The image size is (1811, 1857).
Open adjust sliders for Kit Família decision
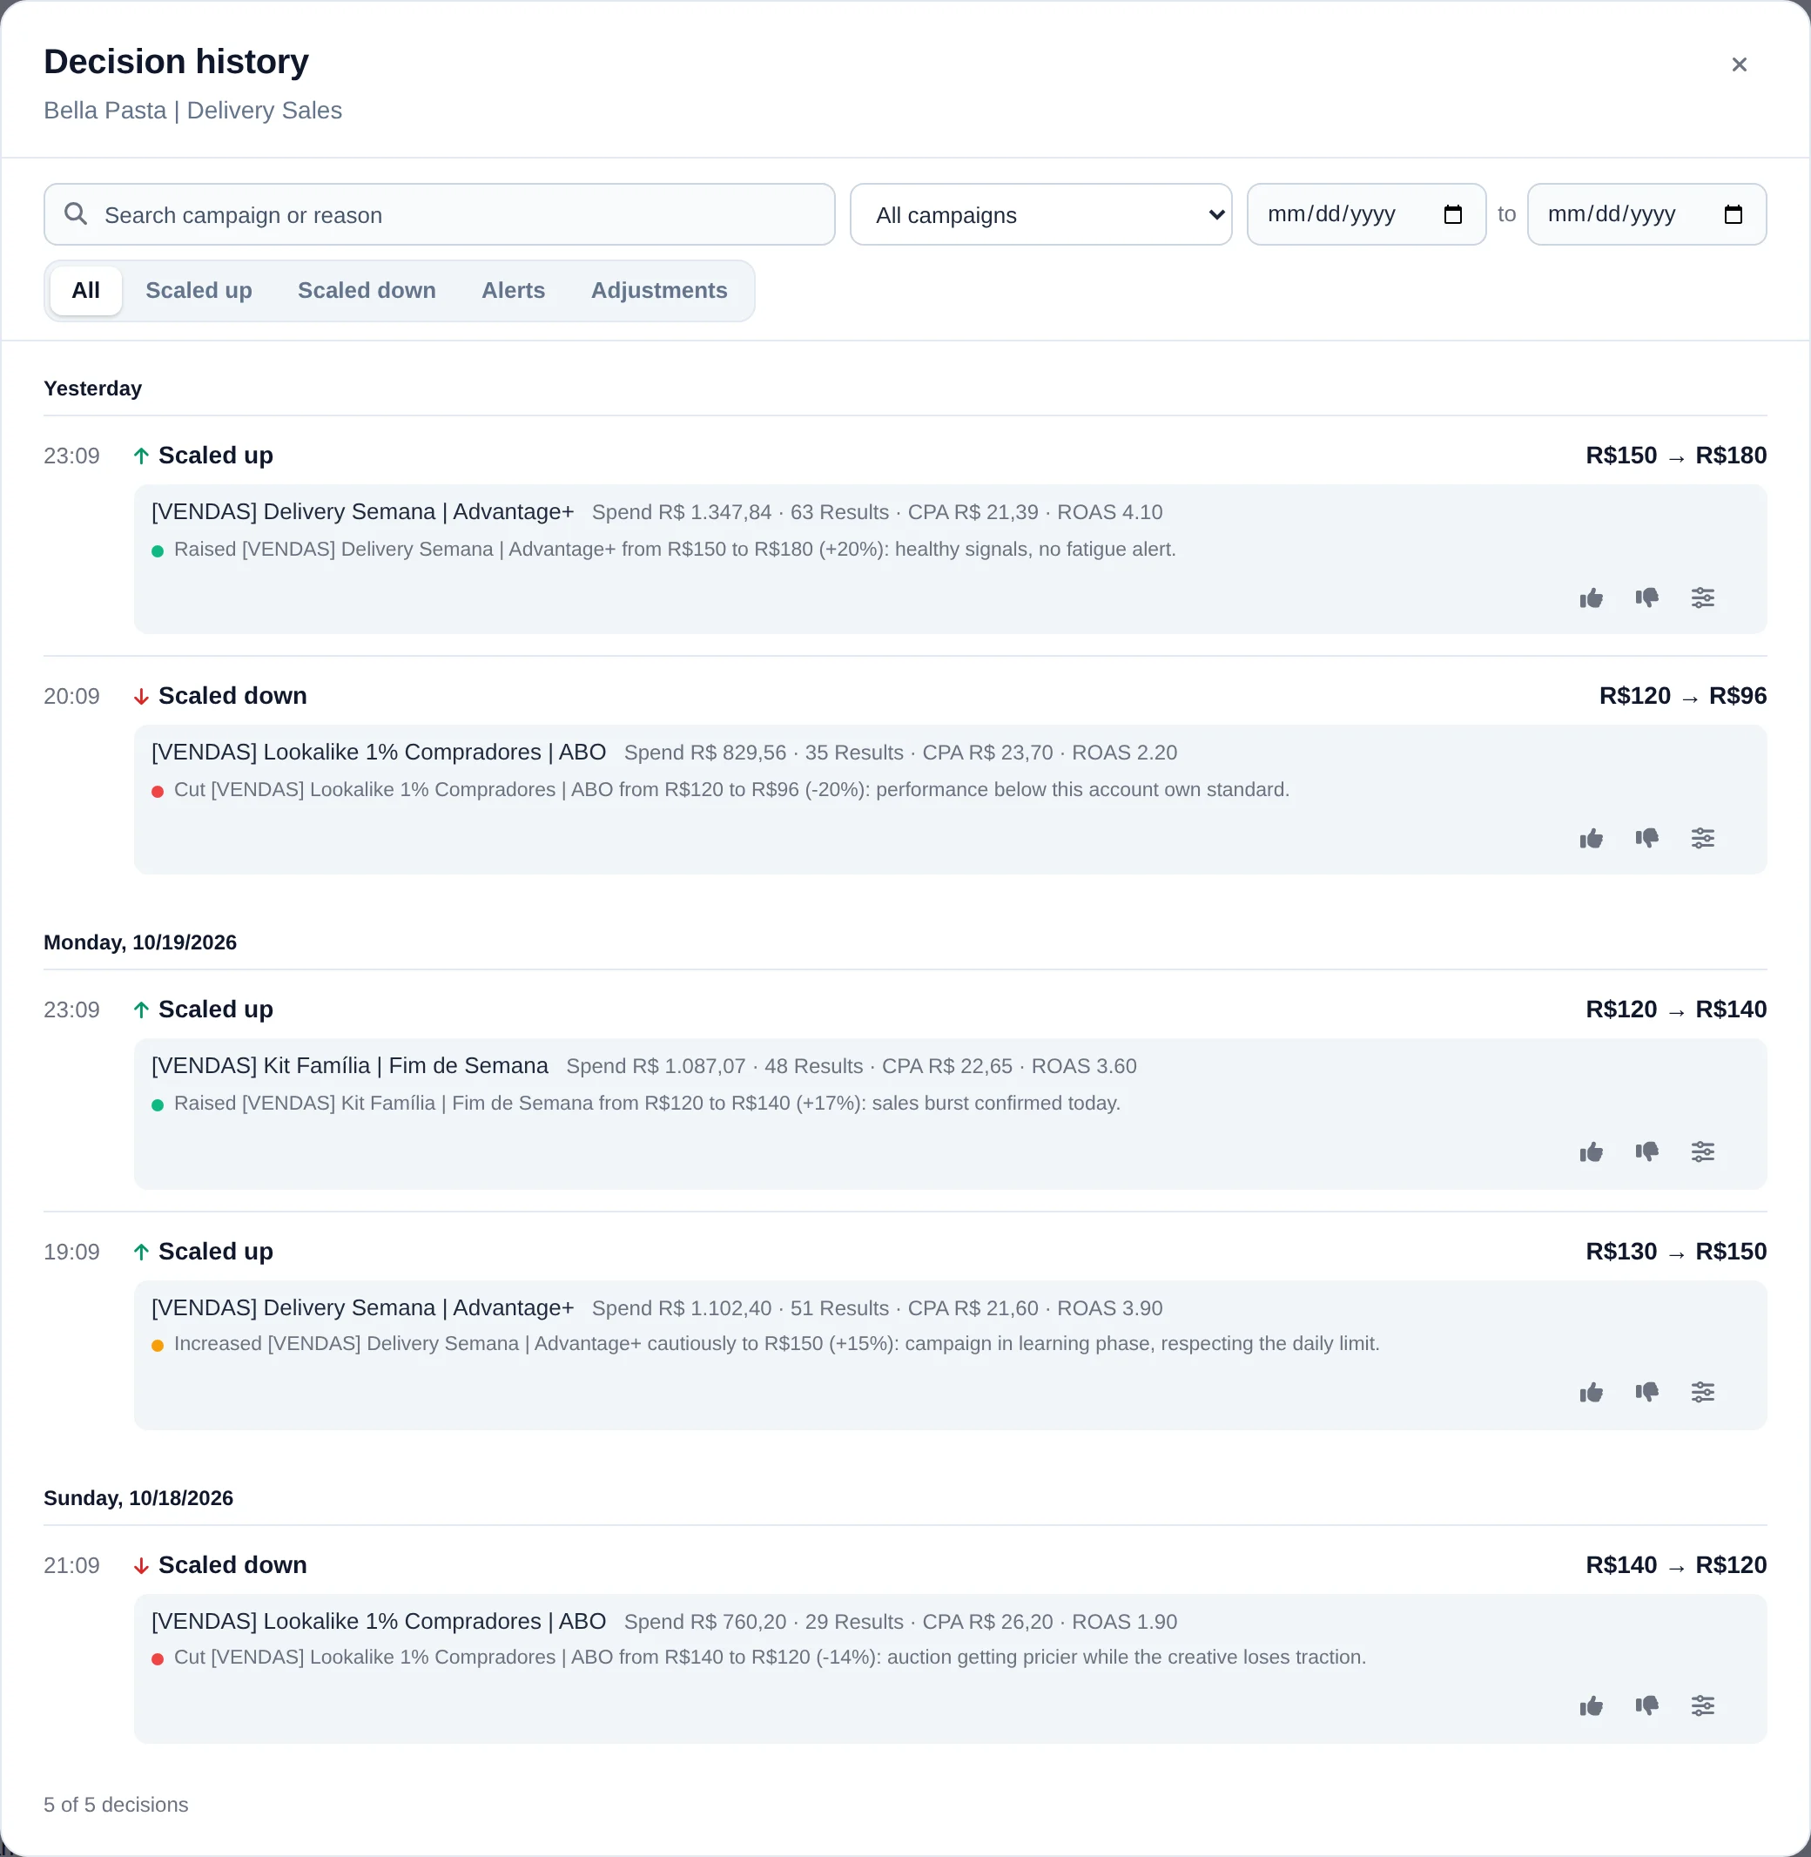click(1702, 1152)
